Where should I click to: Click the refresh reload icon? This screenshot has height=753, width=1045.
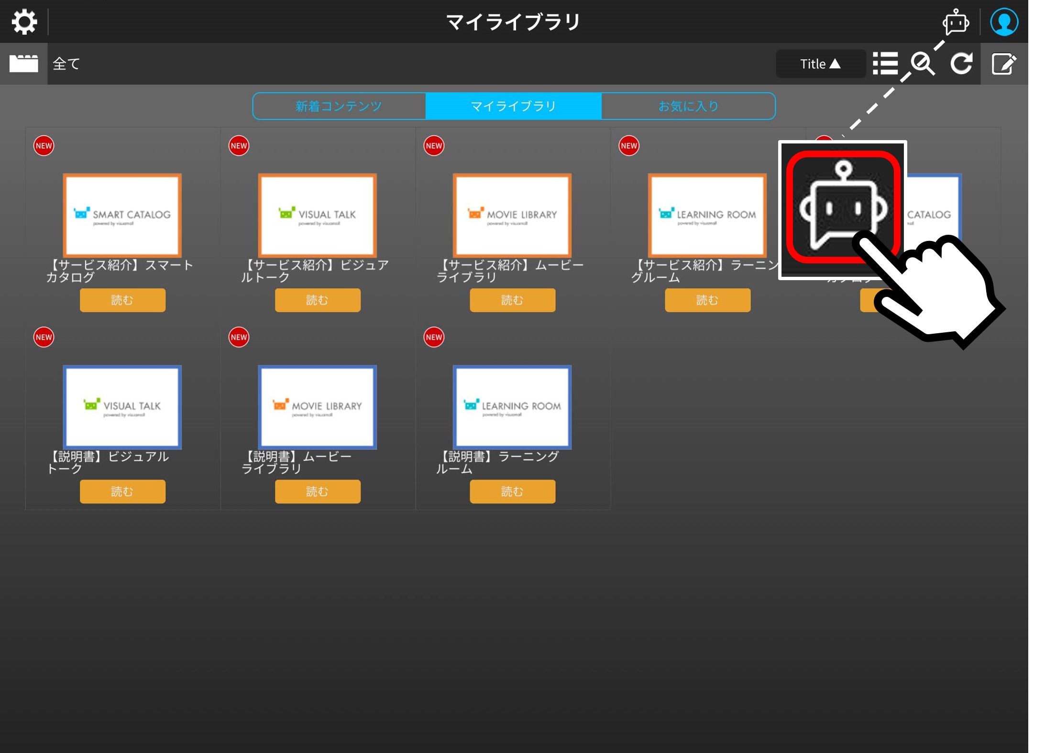[961, 64]
